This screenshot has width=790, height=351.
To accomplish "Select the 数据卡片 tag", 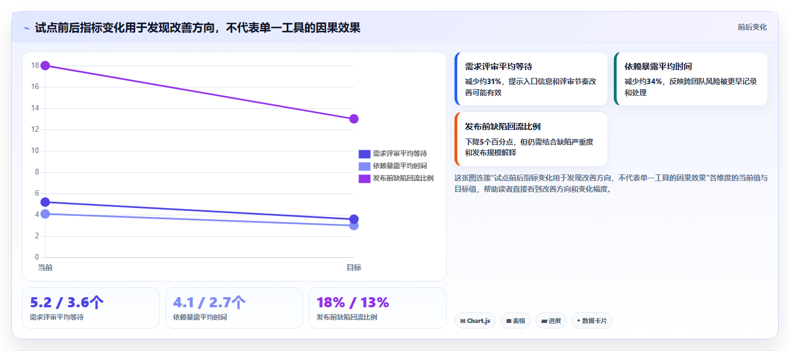I will coord(592,321).
